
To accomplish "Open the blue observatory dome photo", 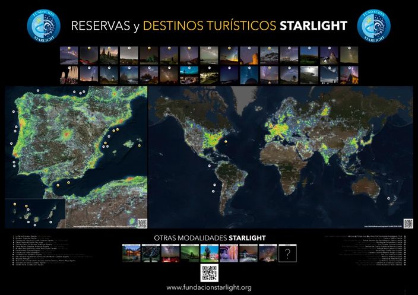I will (249, 75).
